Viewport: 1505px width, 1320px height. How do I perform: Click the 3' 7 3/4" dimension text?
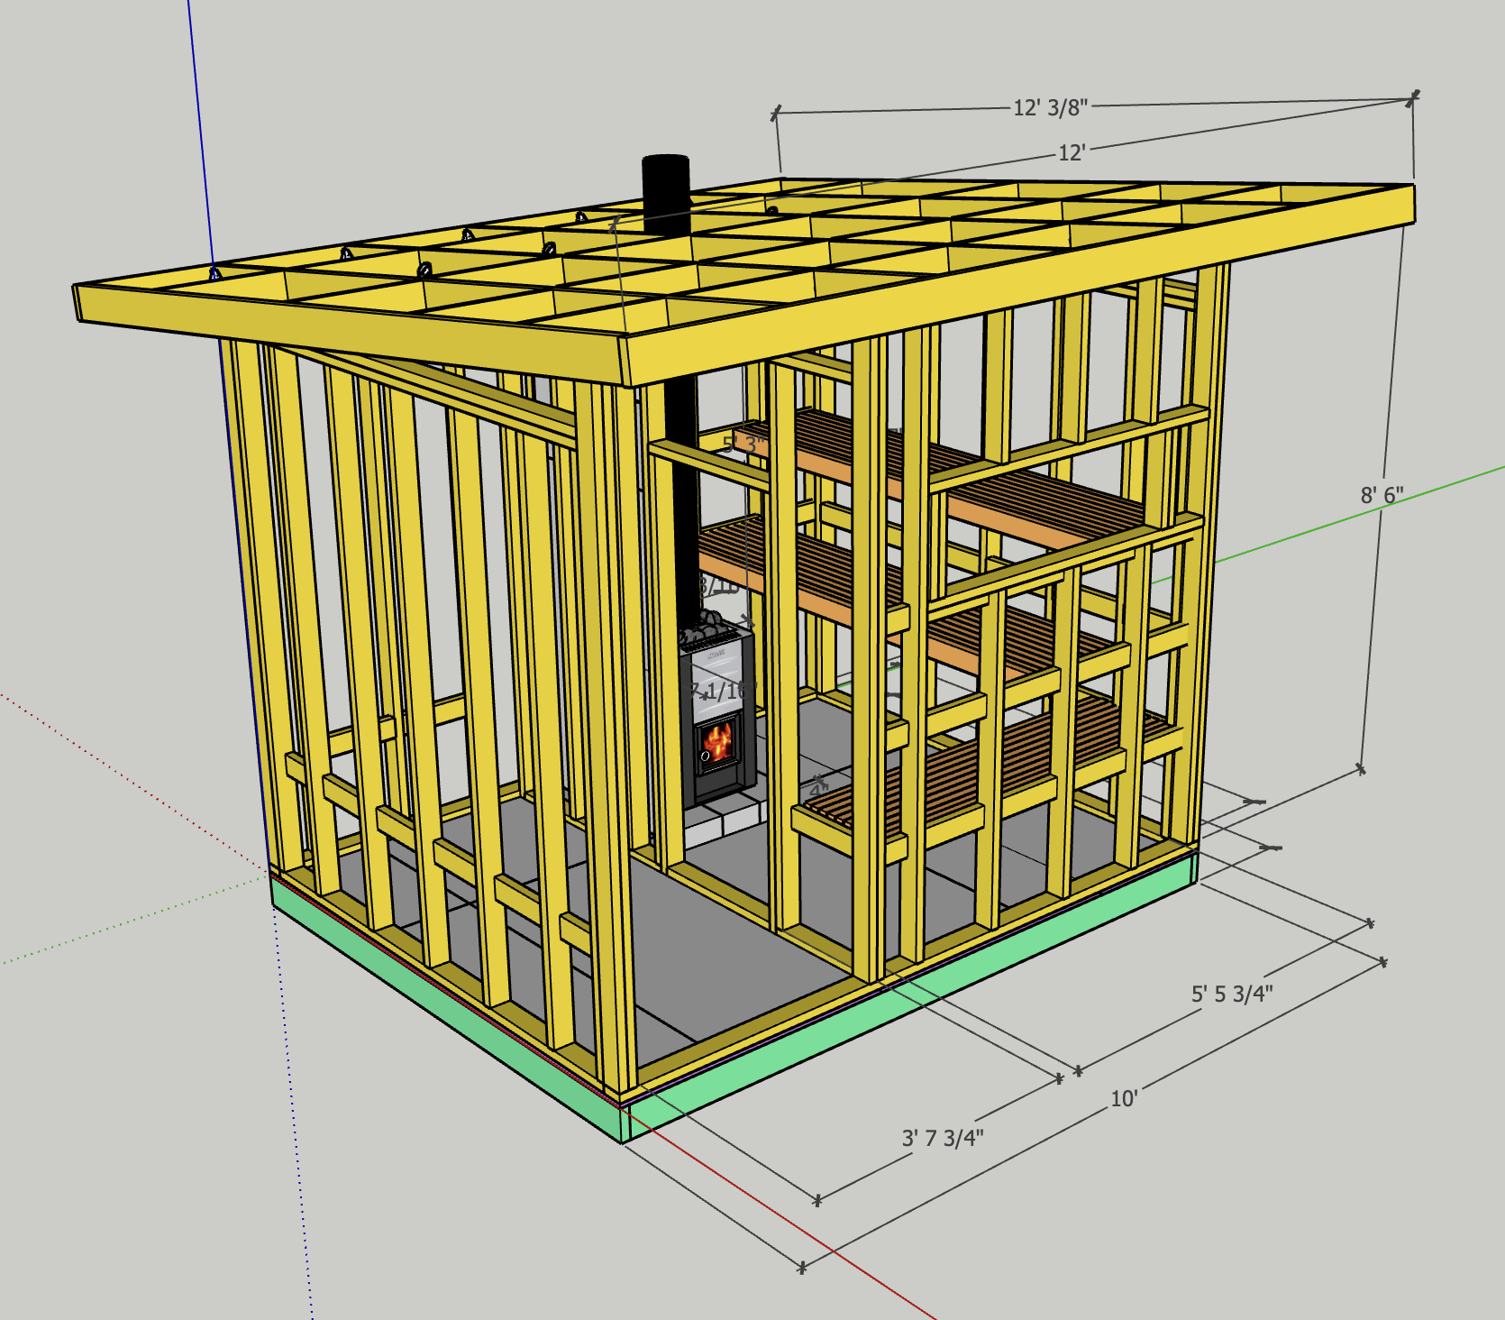click(943, 1138)
